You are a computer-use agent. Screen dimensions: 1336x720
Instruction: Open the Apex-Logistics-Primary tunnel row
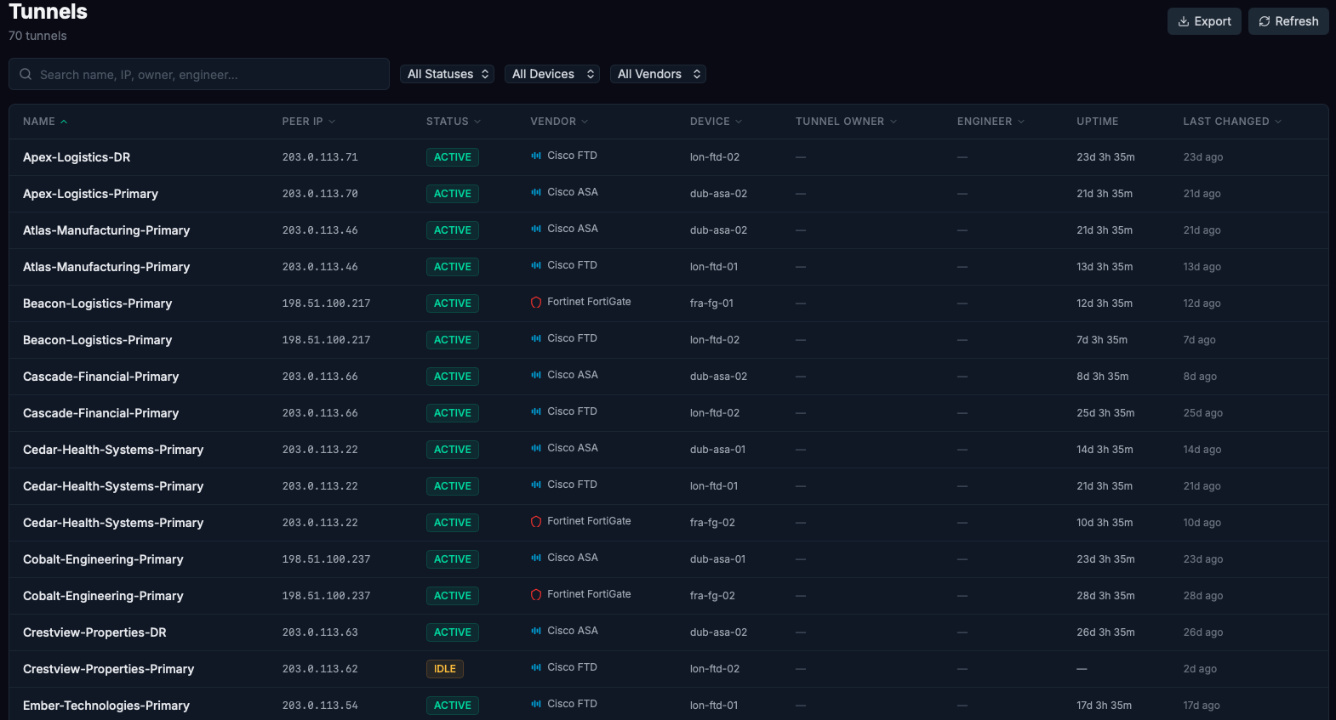(668, 194)
